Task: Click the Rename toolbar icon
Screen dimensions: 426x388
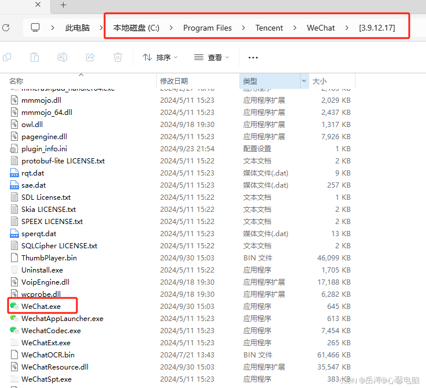Action: pos(62,57)
